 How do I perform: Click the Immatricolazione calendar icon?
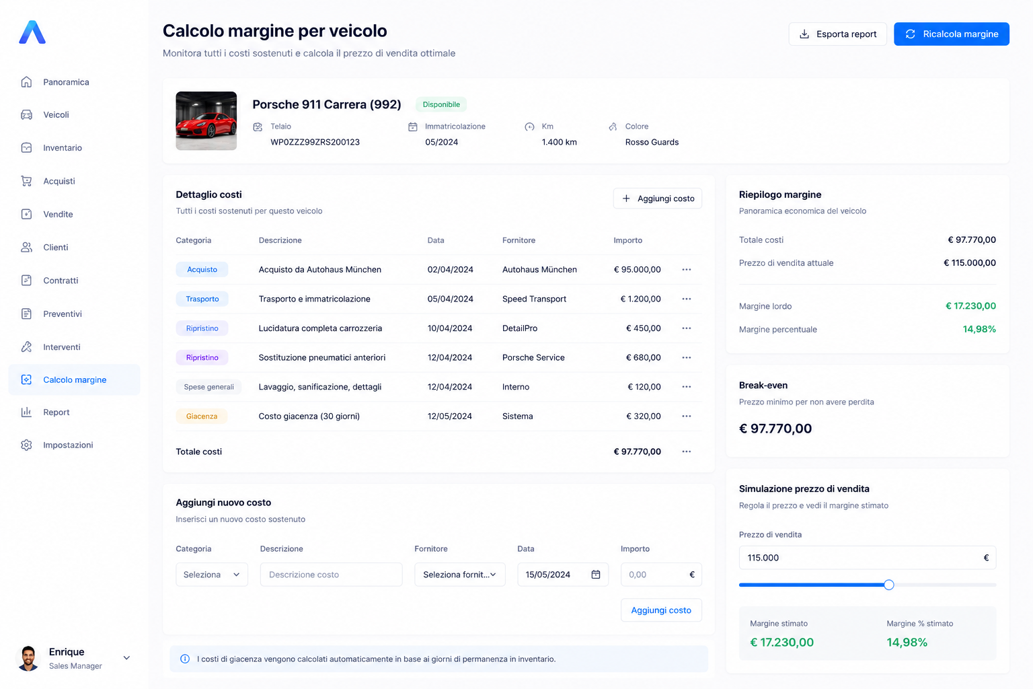(x=413, y=127)
